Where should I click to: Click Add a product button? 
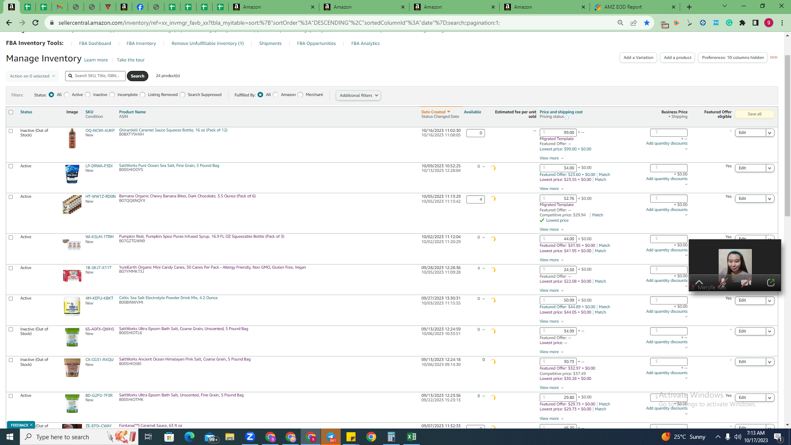click(678, 58)
